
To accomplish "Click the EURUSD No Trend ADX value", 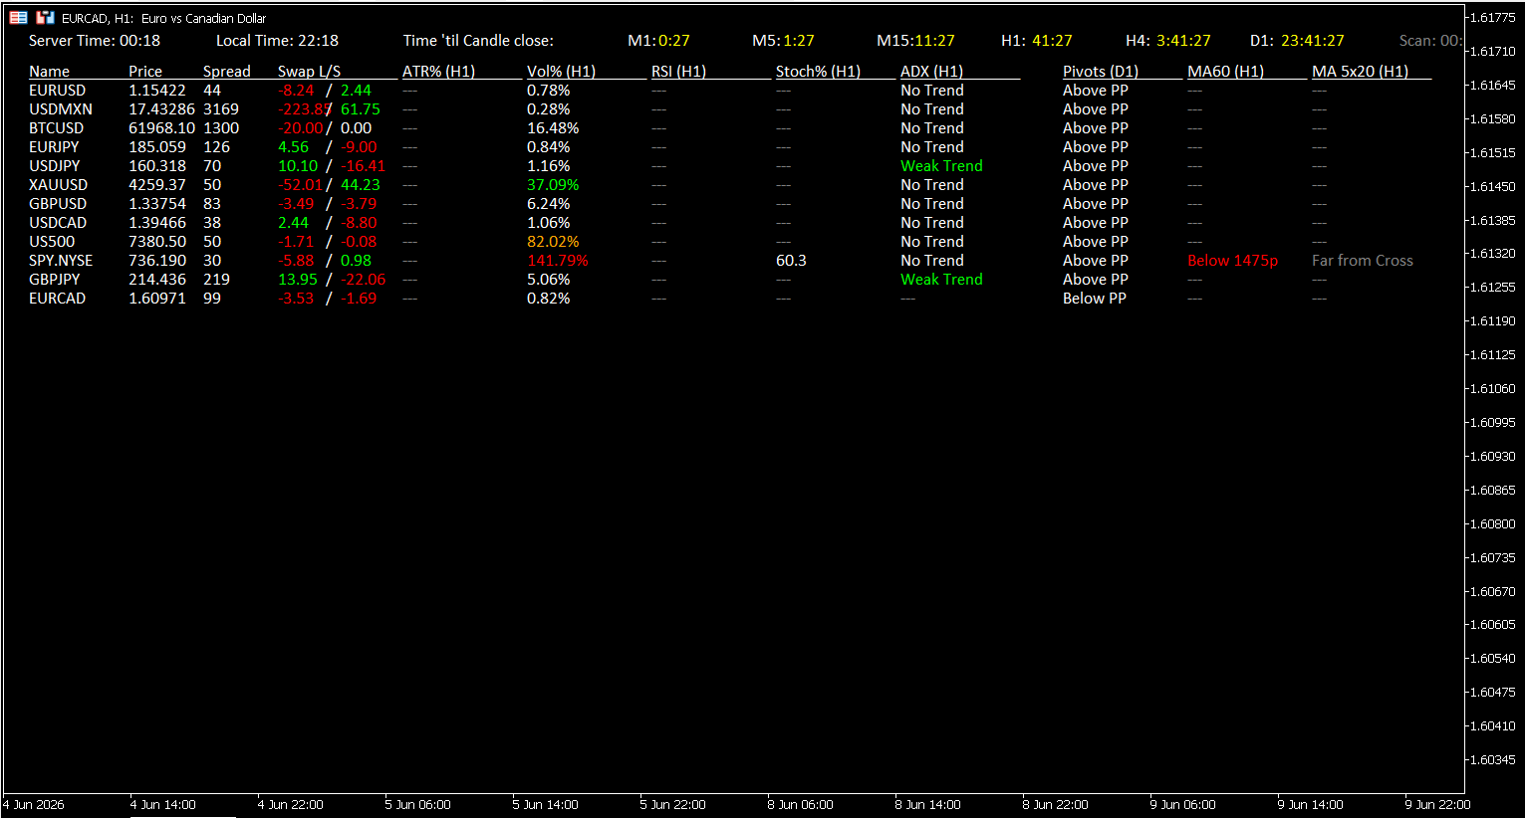I will [932, 90].
